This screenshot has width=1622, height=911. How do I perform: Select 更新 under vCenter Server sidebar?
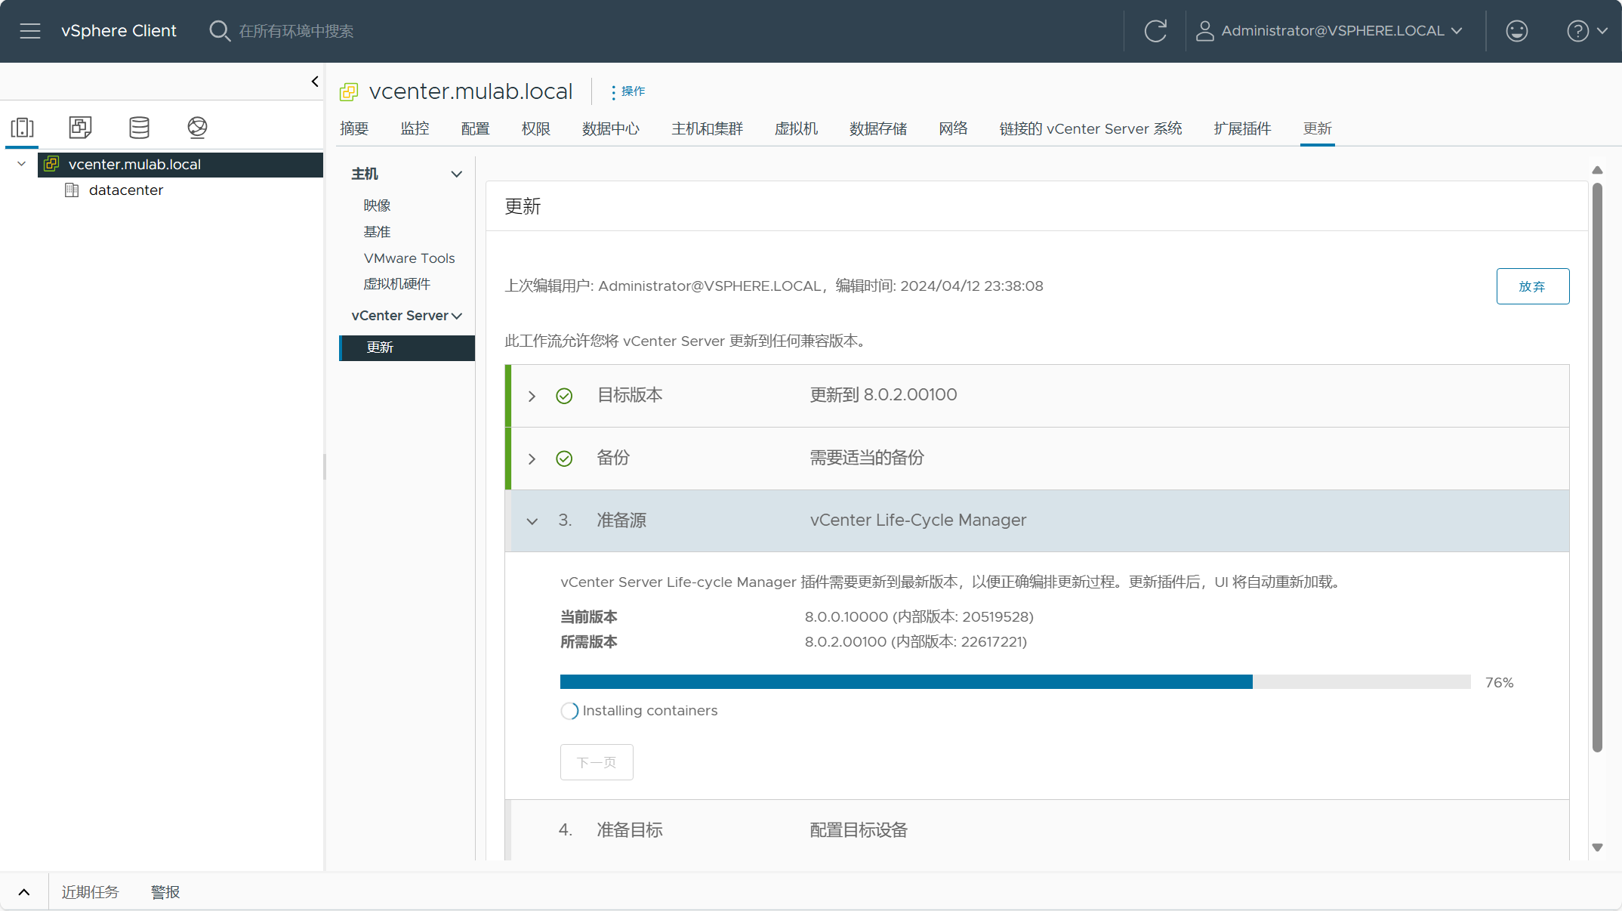408,347
